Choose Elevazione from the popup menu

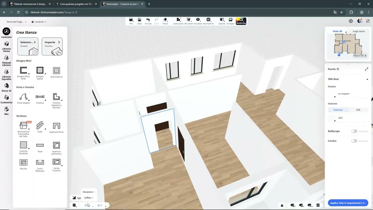89,192
